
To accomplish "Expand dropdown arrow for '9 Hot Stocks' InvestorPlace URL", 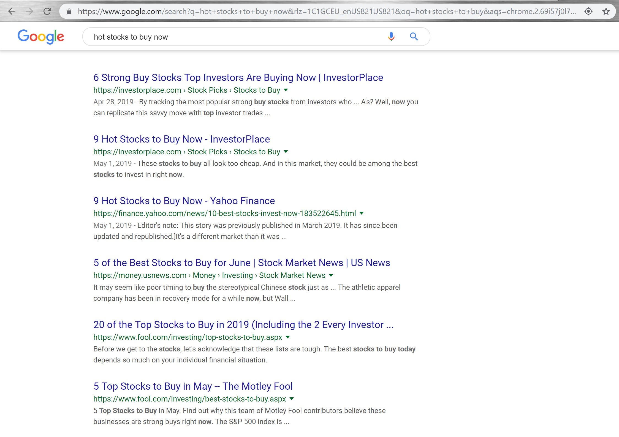I will click(x=286, y=152).
